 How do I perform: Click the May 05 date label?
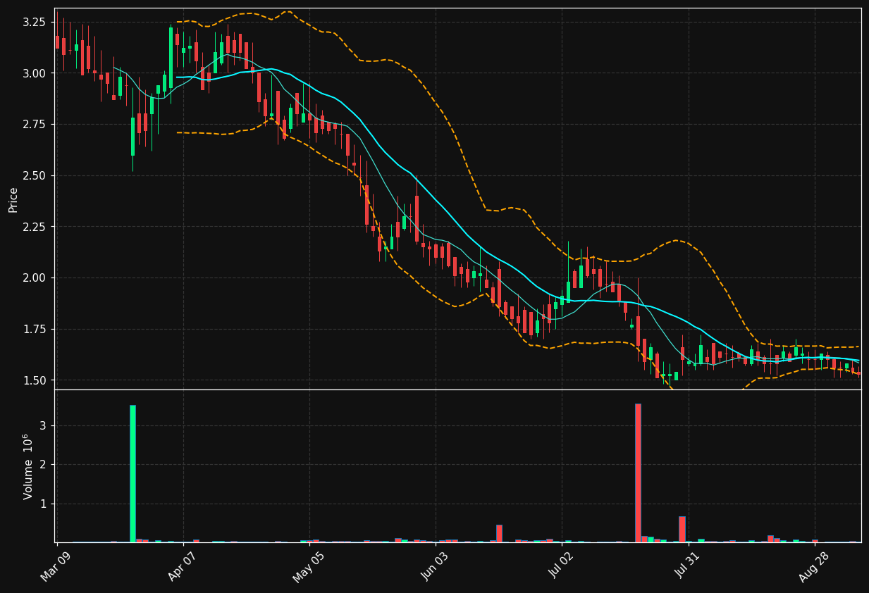[308, 566]
